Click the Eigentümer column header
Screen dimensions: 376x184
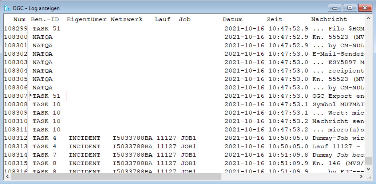(x=87, y=19)
